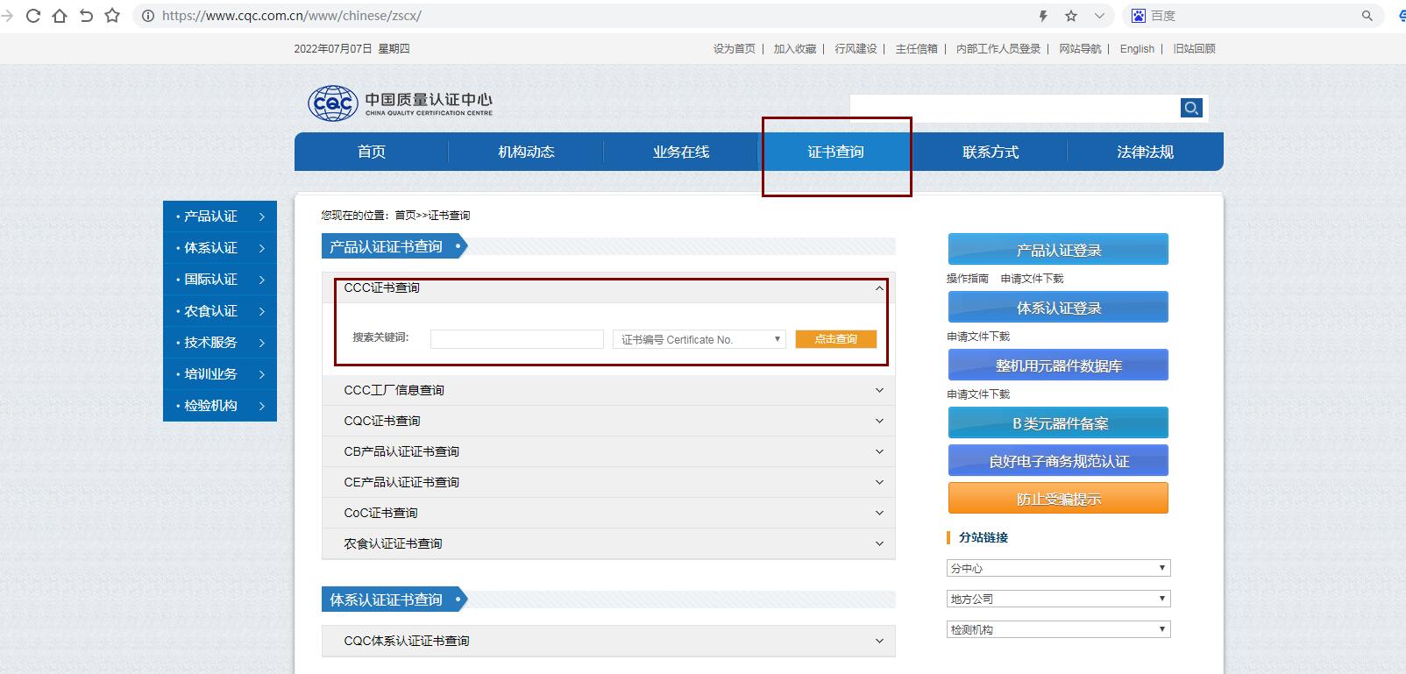
Task: Click the 产品认证登录 button
Action: pos(1058,250)
